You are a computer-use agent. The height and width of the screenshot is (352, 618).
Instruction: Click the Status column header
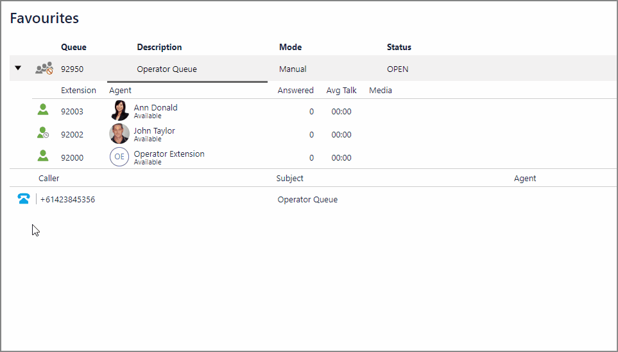click(x=399, y=47)
